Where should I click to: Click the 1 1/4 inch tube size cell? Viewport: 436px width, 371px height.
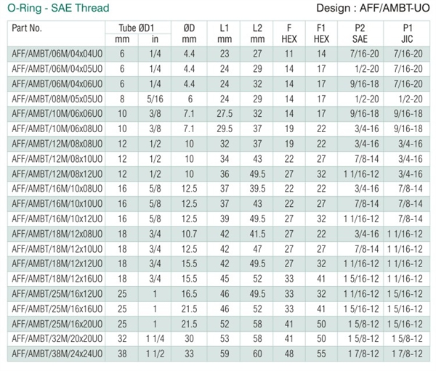click(155, 339)
